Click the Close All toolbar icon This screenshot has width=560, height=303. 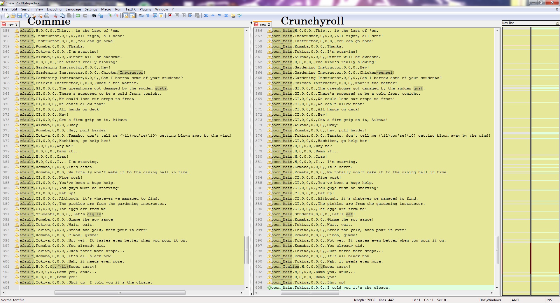[x=40, y=15]
